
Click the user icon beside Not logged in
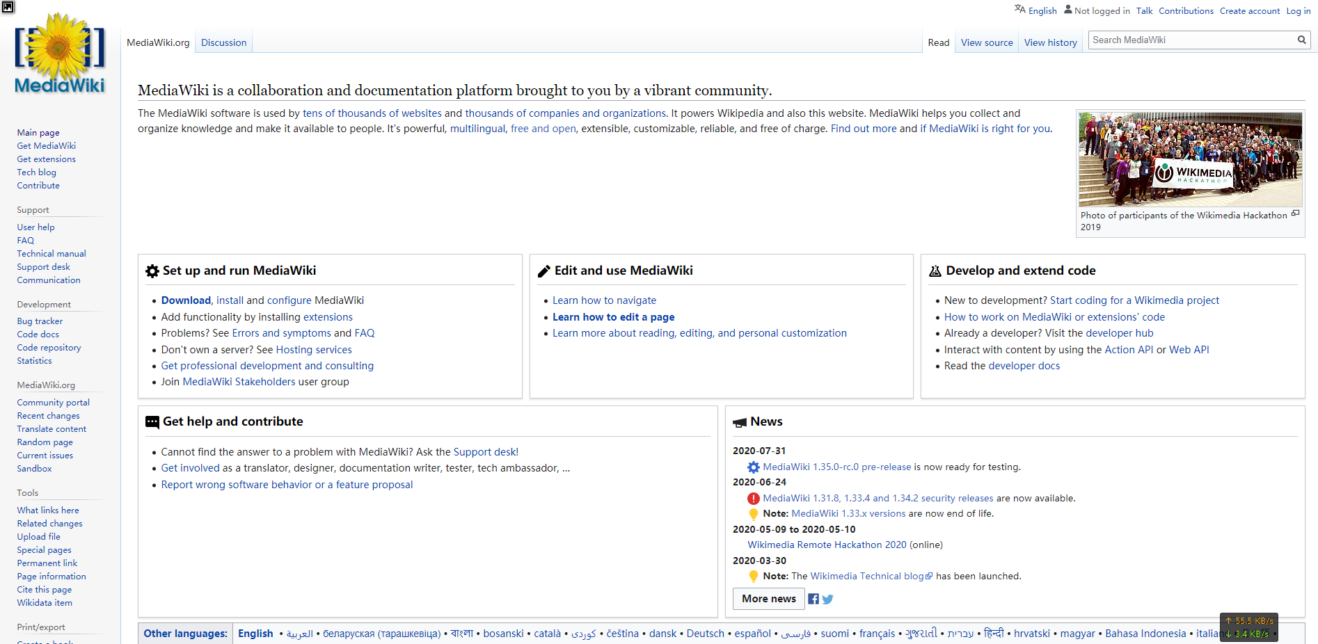pyautogui.click(x=1068, y=9)
